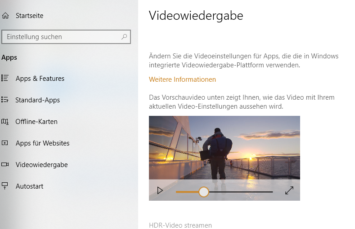
Task: Click the unplayed part of video progress bar
Action: tap(241, 192)
